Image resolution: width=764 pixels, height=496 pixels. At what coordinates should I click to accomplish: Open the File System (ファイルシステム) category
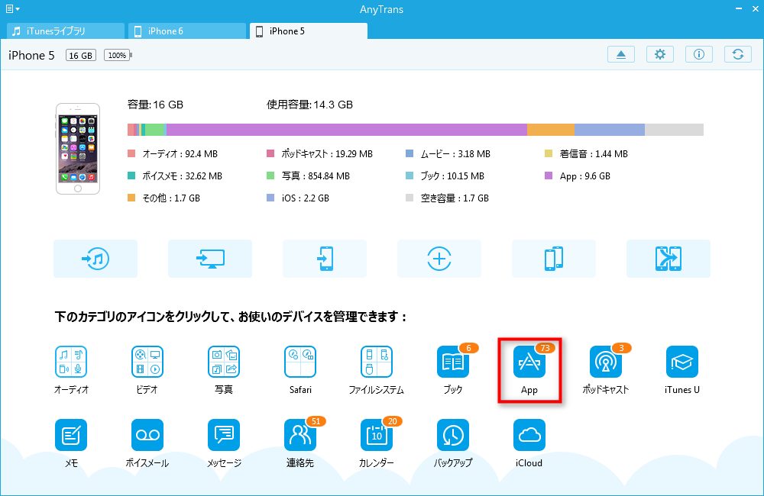point(377,362)
